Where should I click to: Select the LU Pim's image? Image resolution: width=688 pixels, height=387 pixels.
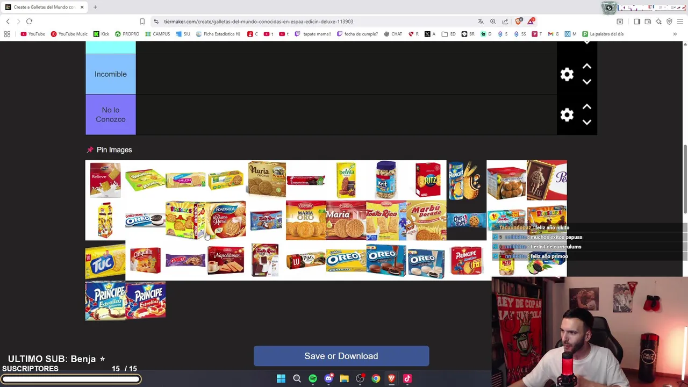(306, 261)
